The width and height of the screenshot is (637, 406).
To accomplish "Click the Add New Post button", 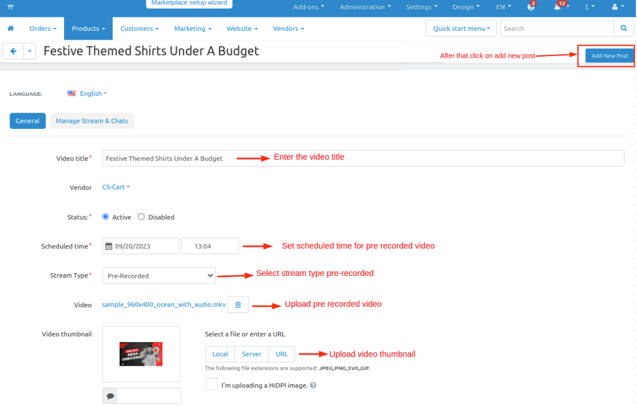I will click(609, 56).
